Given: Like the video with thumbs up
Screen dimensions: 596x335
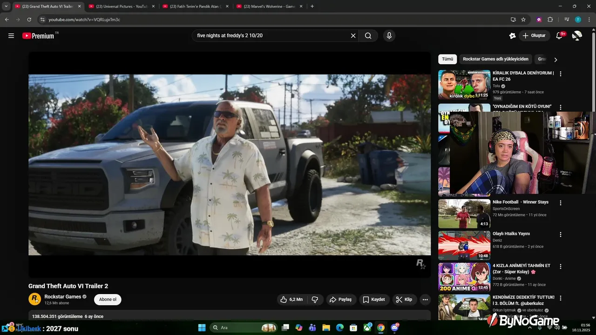Looking at the screenshot, I should [291, 300].
